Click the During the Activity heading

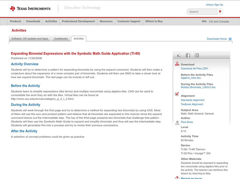tap(25, 105)
